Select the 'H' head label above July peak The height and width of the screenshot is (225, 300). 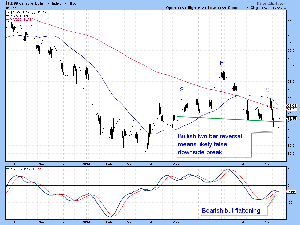pos(221,63)
